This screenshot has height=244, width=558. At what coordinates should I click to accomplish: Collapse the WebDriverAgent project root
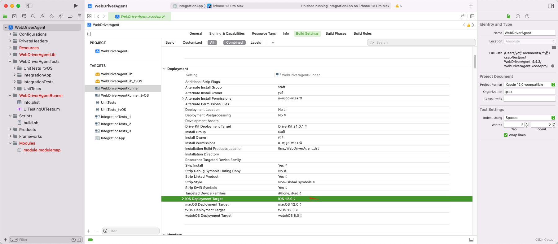click(x=6, y=27)
